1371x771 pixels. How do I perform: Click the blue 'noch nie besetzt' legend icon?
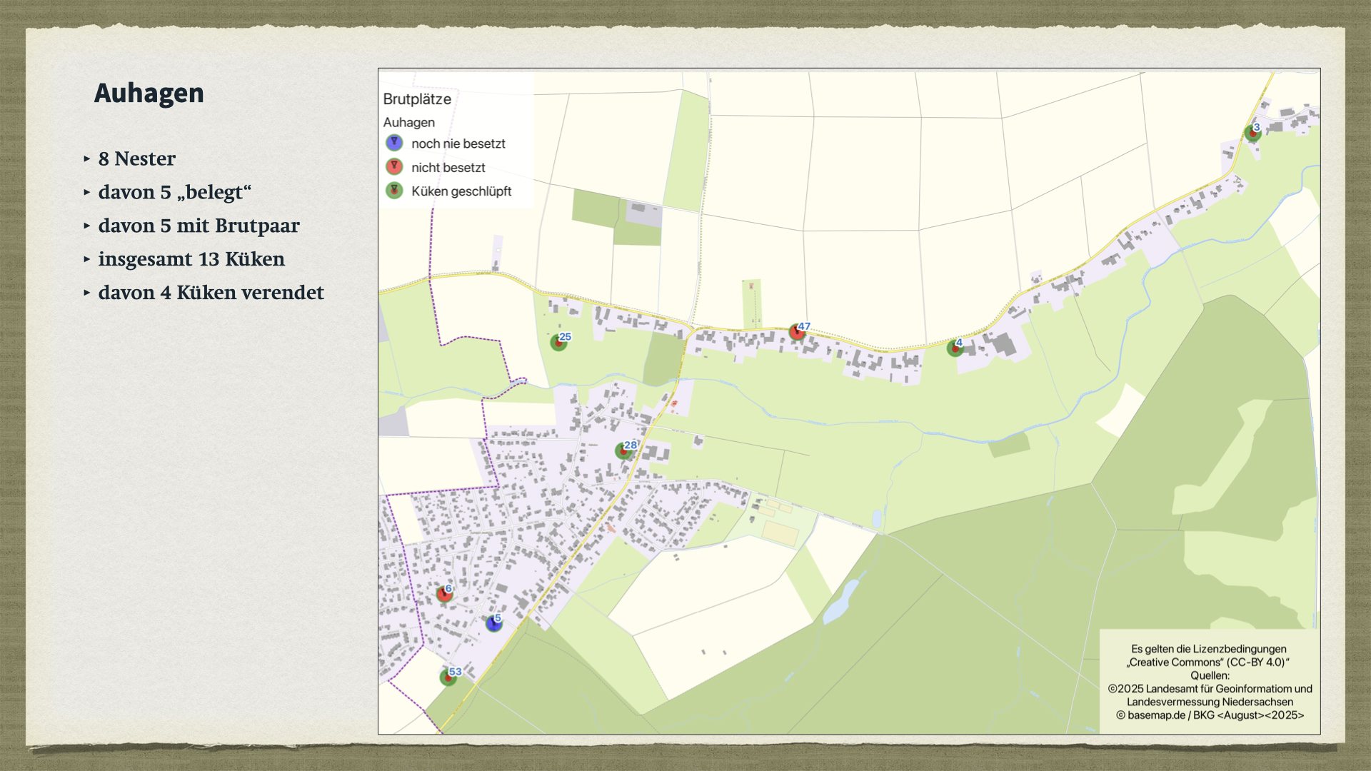(x=394, y=143)
